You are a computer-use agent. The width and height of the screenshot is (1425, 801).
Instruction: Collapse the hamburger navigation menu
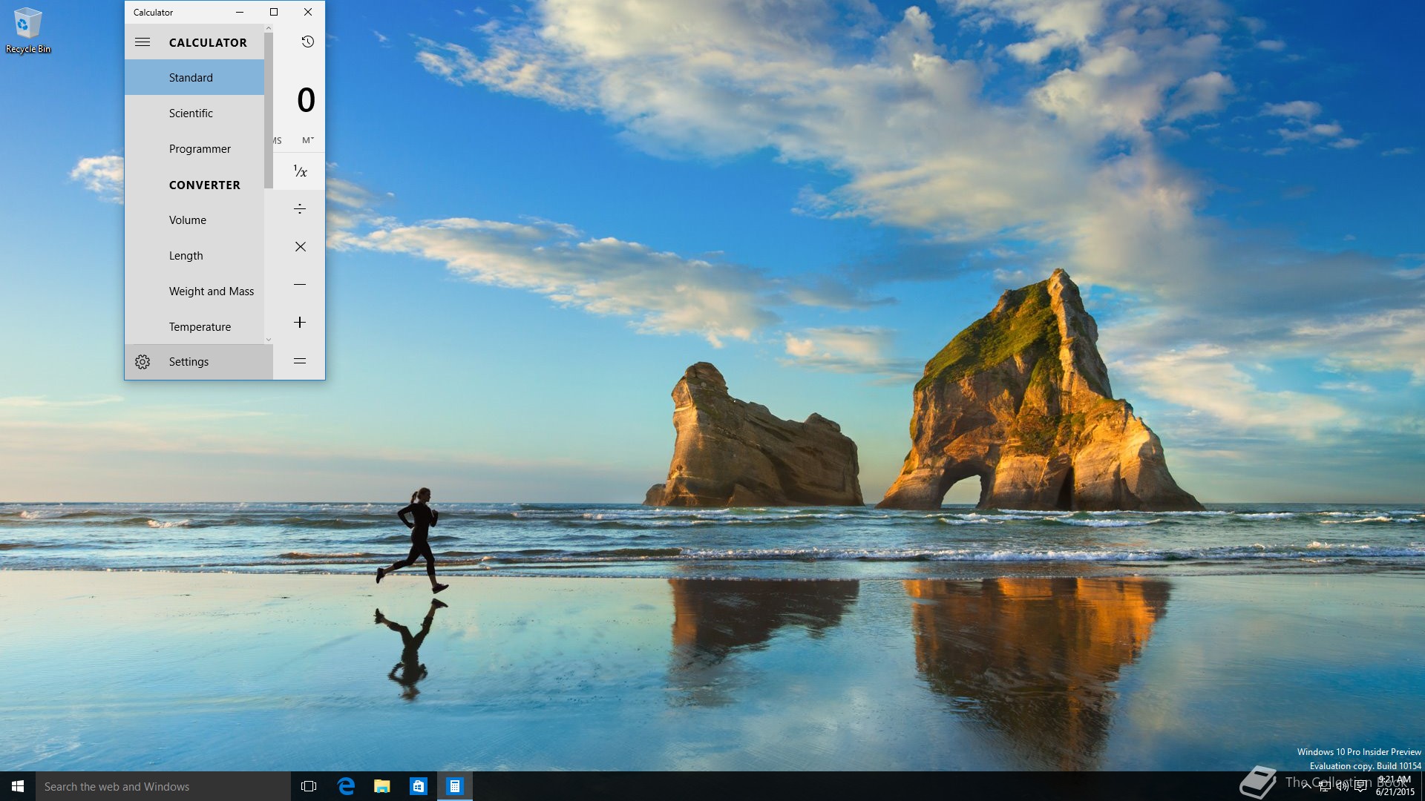click(142, 42)
